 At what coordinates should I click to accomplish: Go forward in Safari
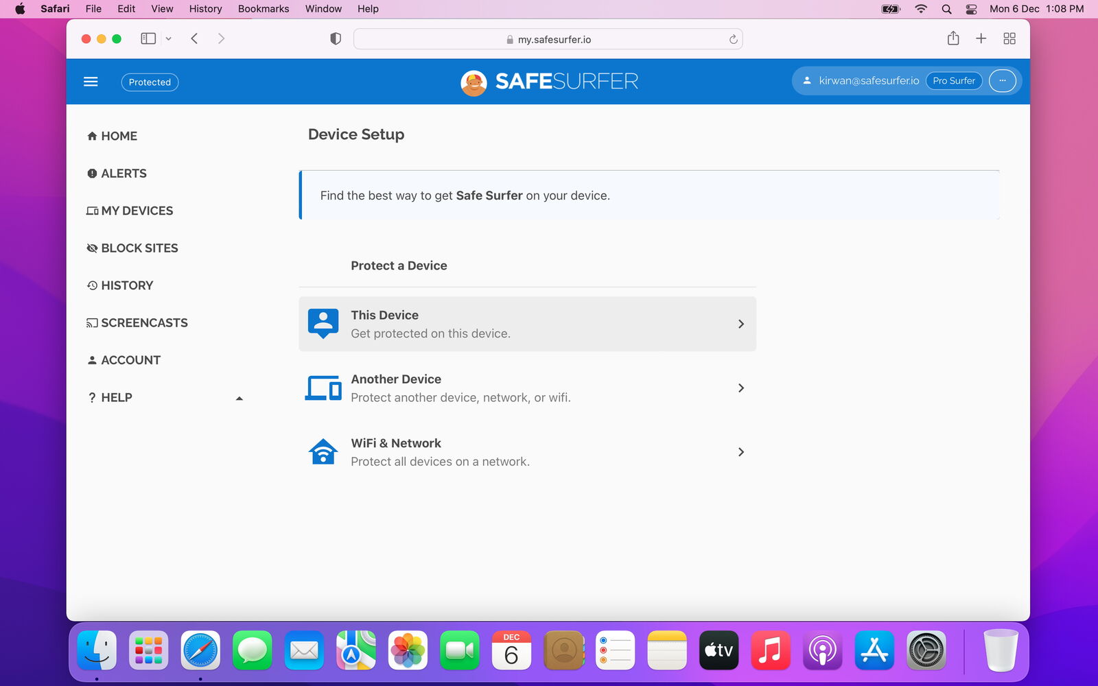[x=221, y=38]
